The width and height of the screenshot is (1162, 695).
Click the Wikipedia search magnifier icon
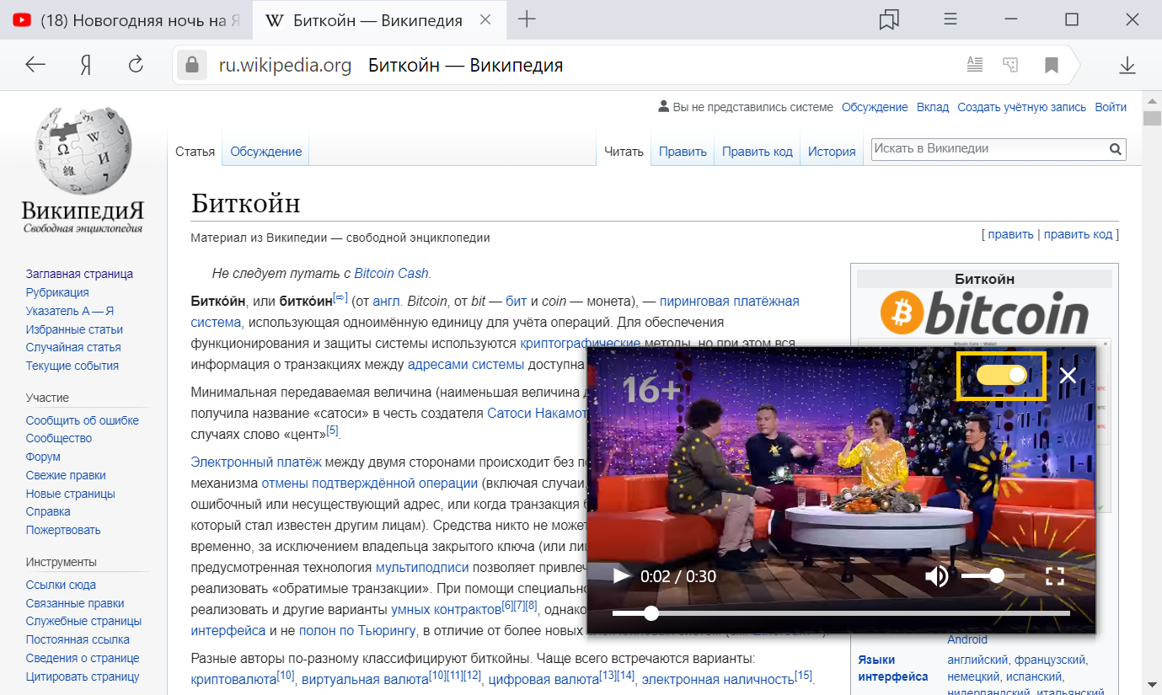pos(1116,150)
